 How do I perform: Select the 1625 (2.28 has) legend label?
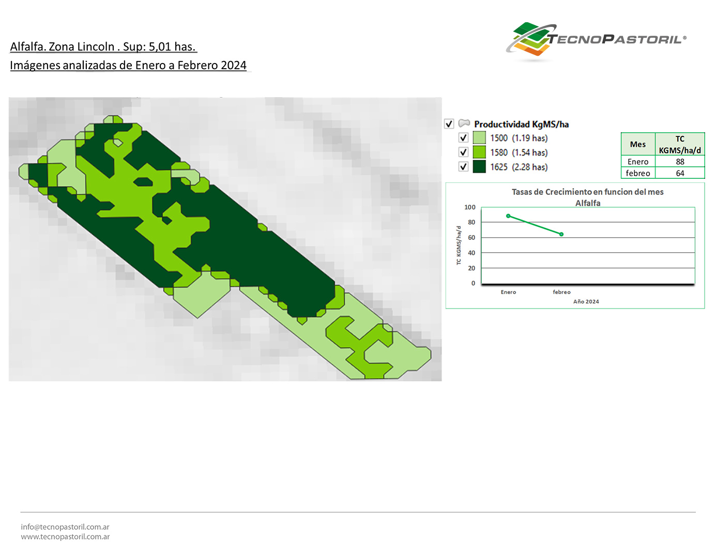[x=519, y=167]
